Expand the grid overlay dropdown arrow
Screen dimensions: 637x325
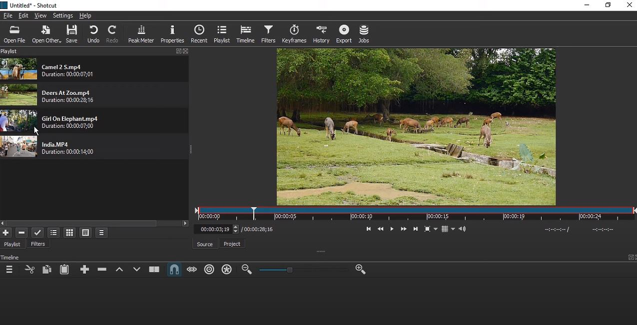pyautogui.click(x=453, y=229)
